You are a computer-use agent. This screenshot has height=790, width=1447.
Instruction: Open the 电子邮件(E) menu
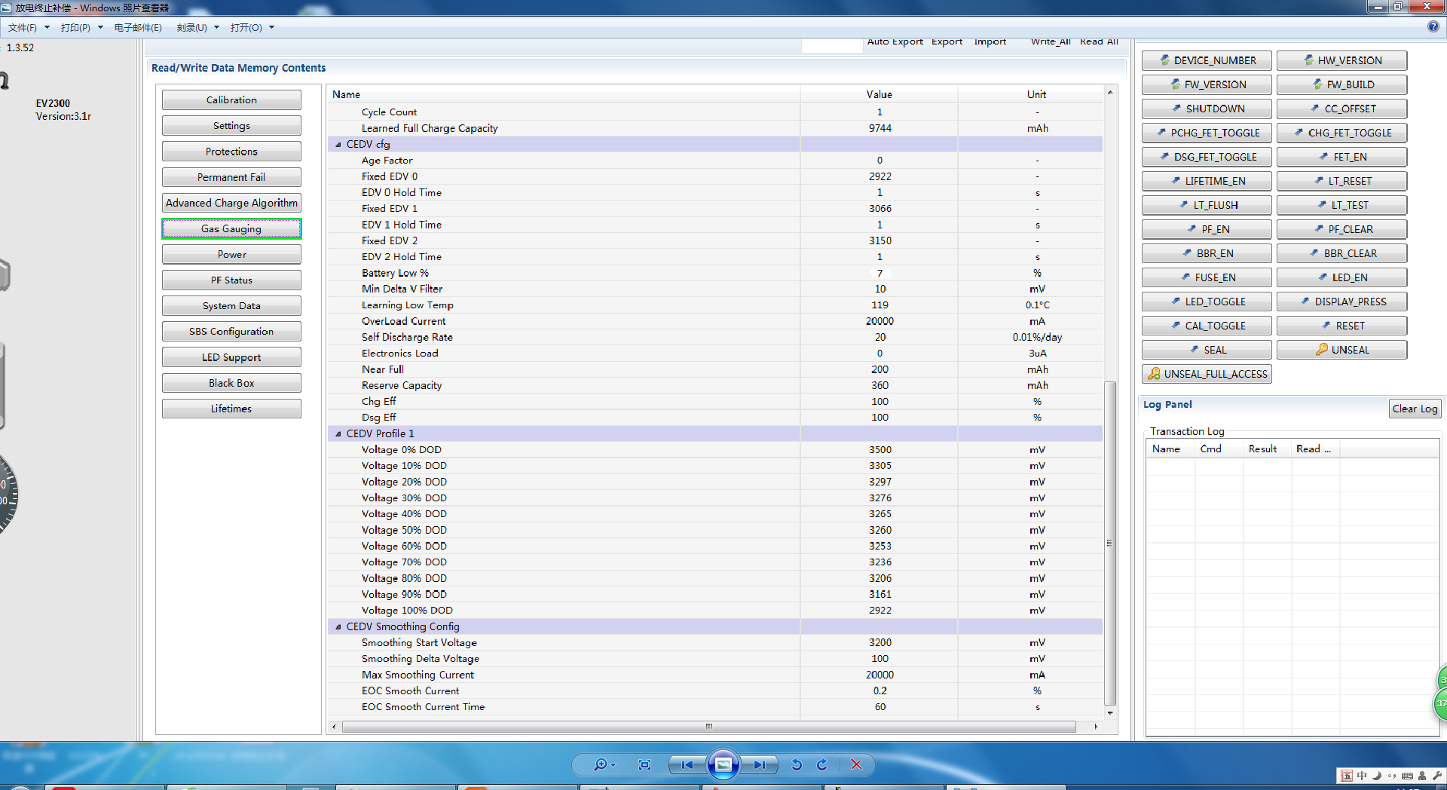pyautogui.click(x=138, y=28)
